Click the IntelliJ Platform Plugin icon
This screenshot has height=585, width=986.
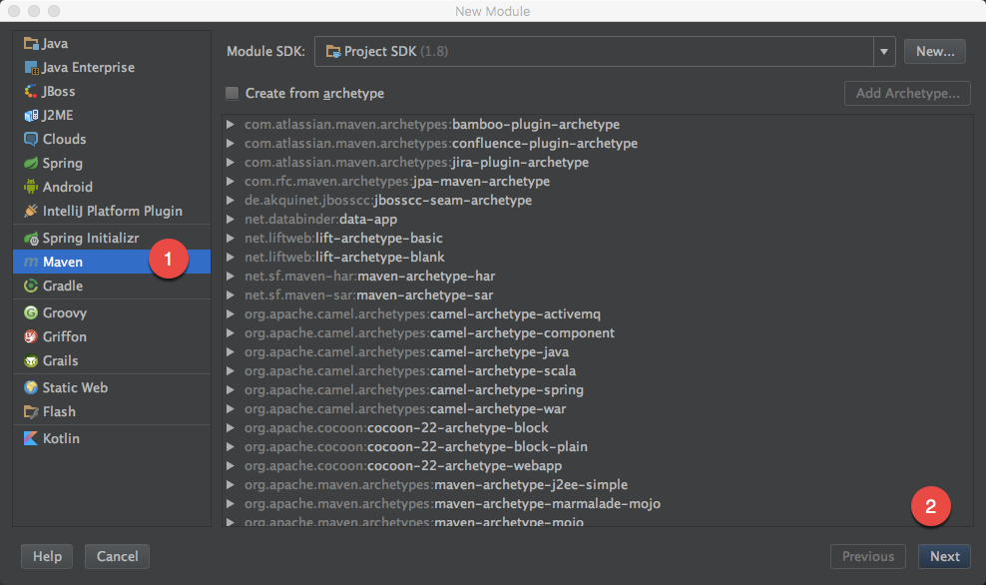tap(31, 211)
